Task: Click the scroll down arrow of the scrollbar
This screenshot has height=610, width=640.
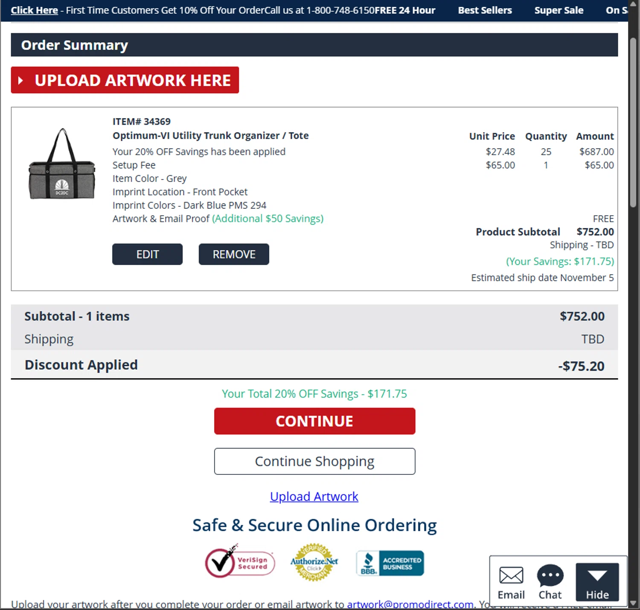Action: coord(633,603)
